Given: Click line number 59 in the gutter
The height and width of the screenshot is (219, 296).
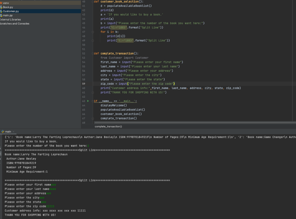Looking at the screenshot, I should 84,84.
